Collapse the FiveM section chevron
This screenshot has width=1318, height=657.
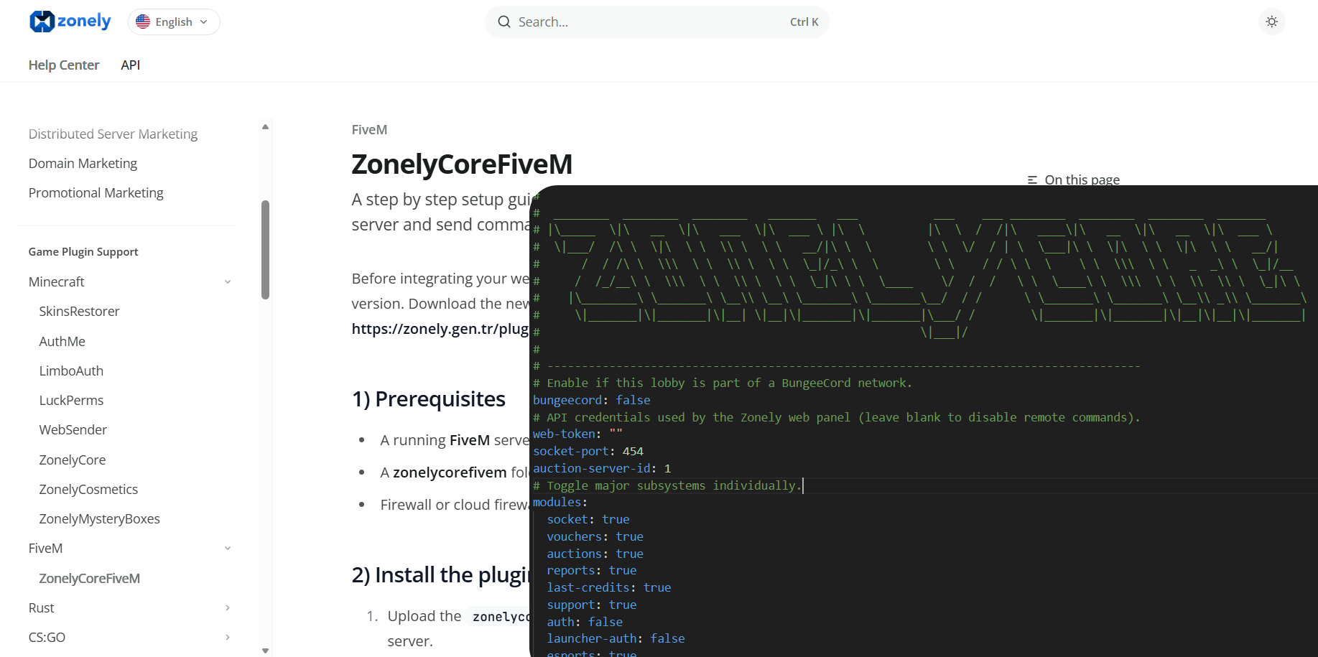point(228,549)
